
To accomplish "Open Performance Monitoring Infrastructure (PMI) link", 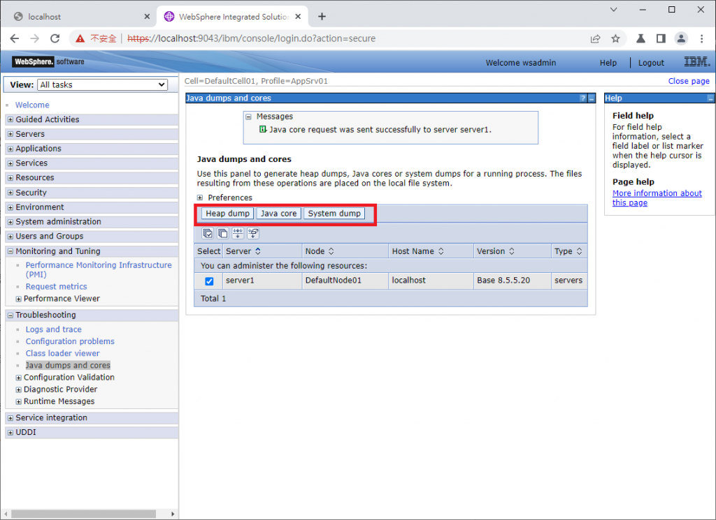I will (99, 269).
